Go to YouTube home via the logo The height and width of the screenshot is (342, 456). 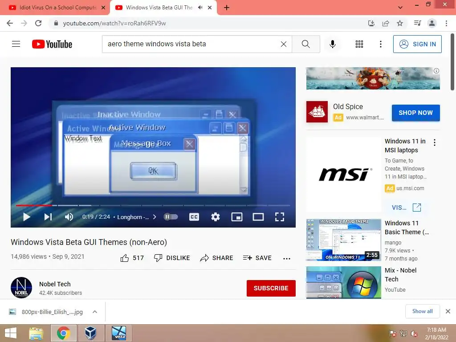tap(52, 44)
